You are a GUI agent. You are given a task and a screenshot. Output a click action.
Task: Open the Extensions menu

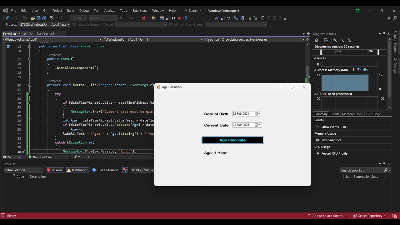140,10
